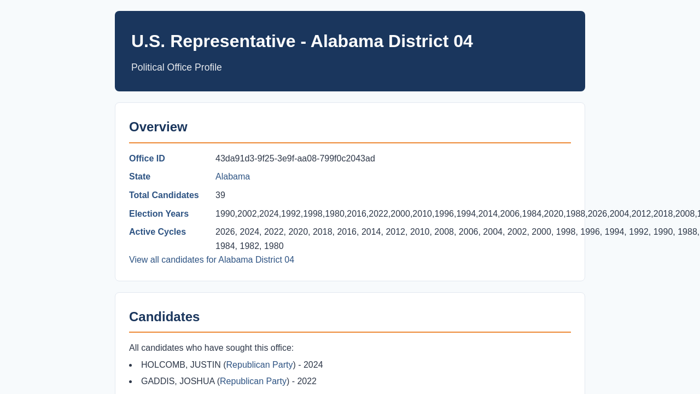Select the Candidates section heading
The image size is (700, 394).
(x=164, y=317)
